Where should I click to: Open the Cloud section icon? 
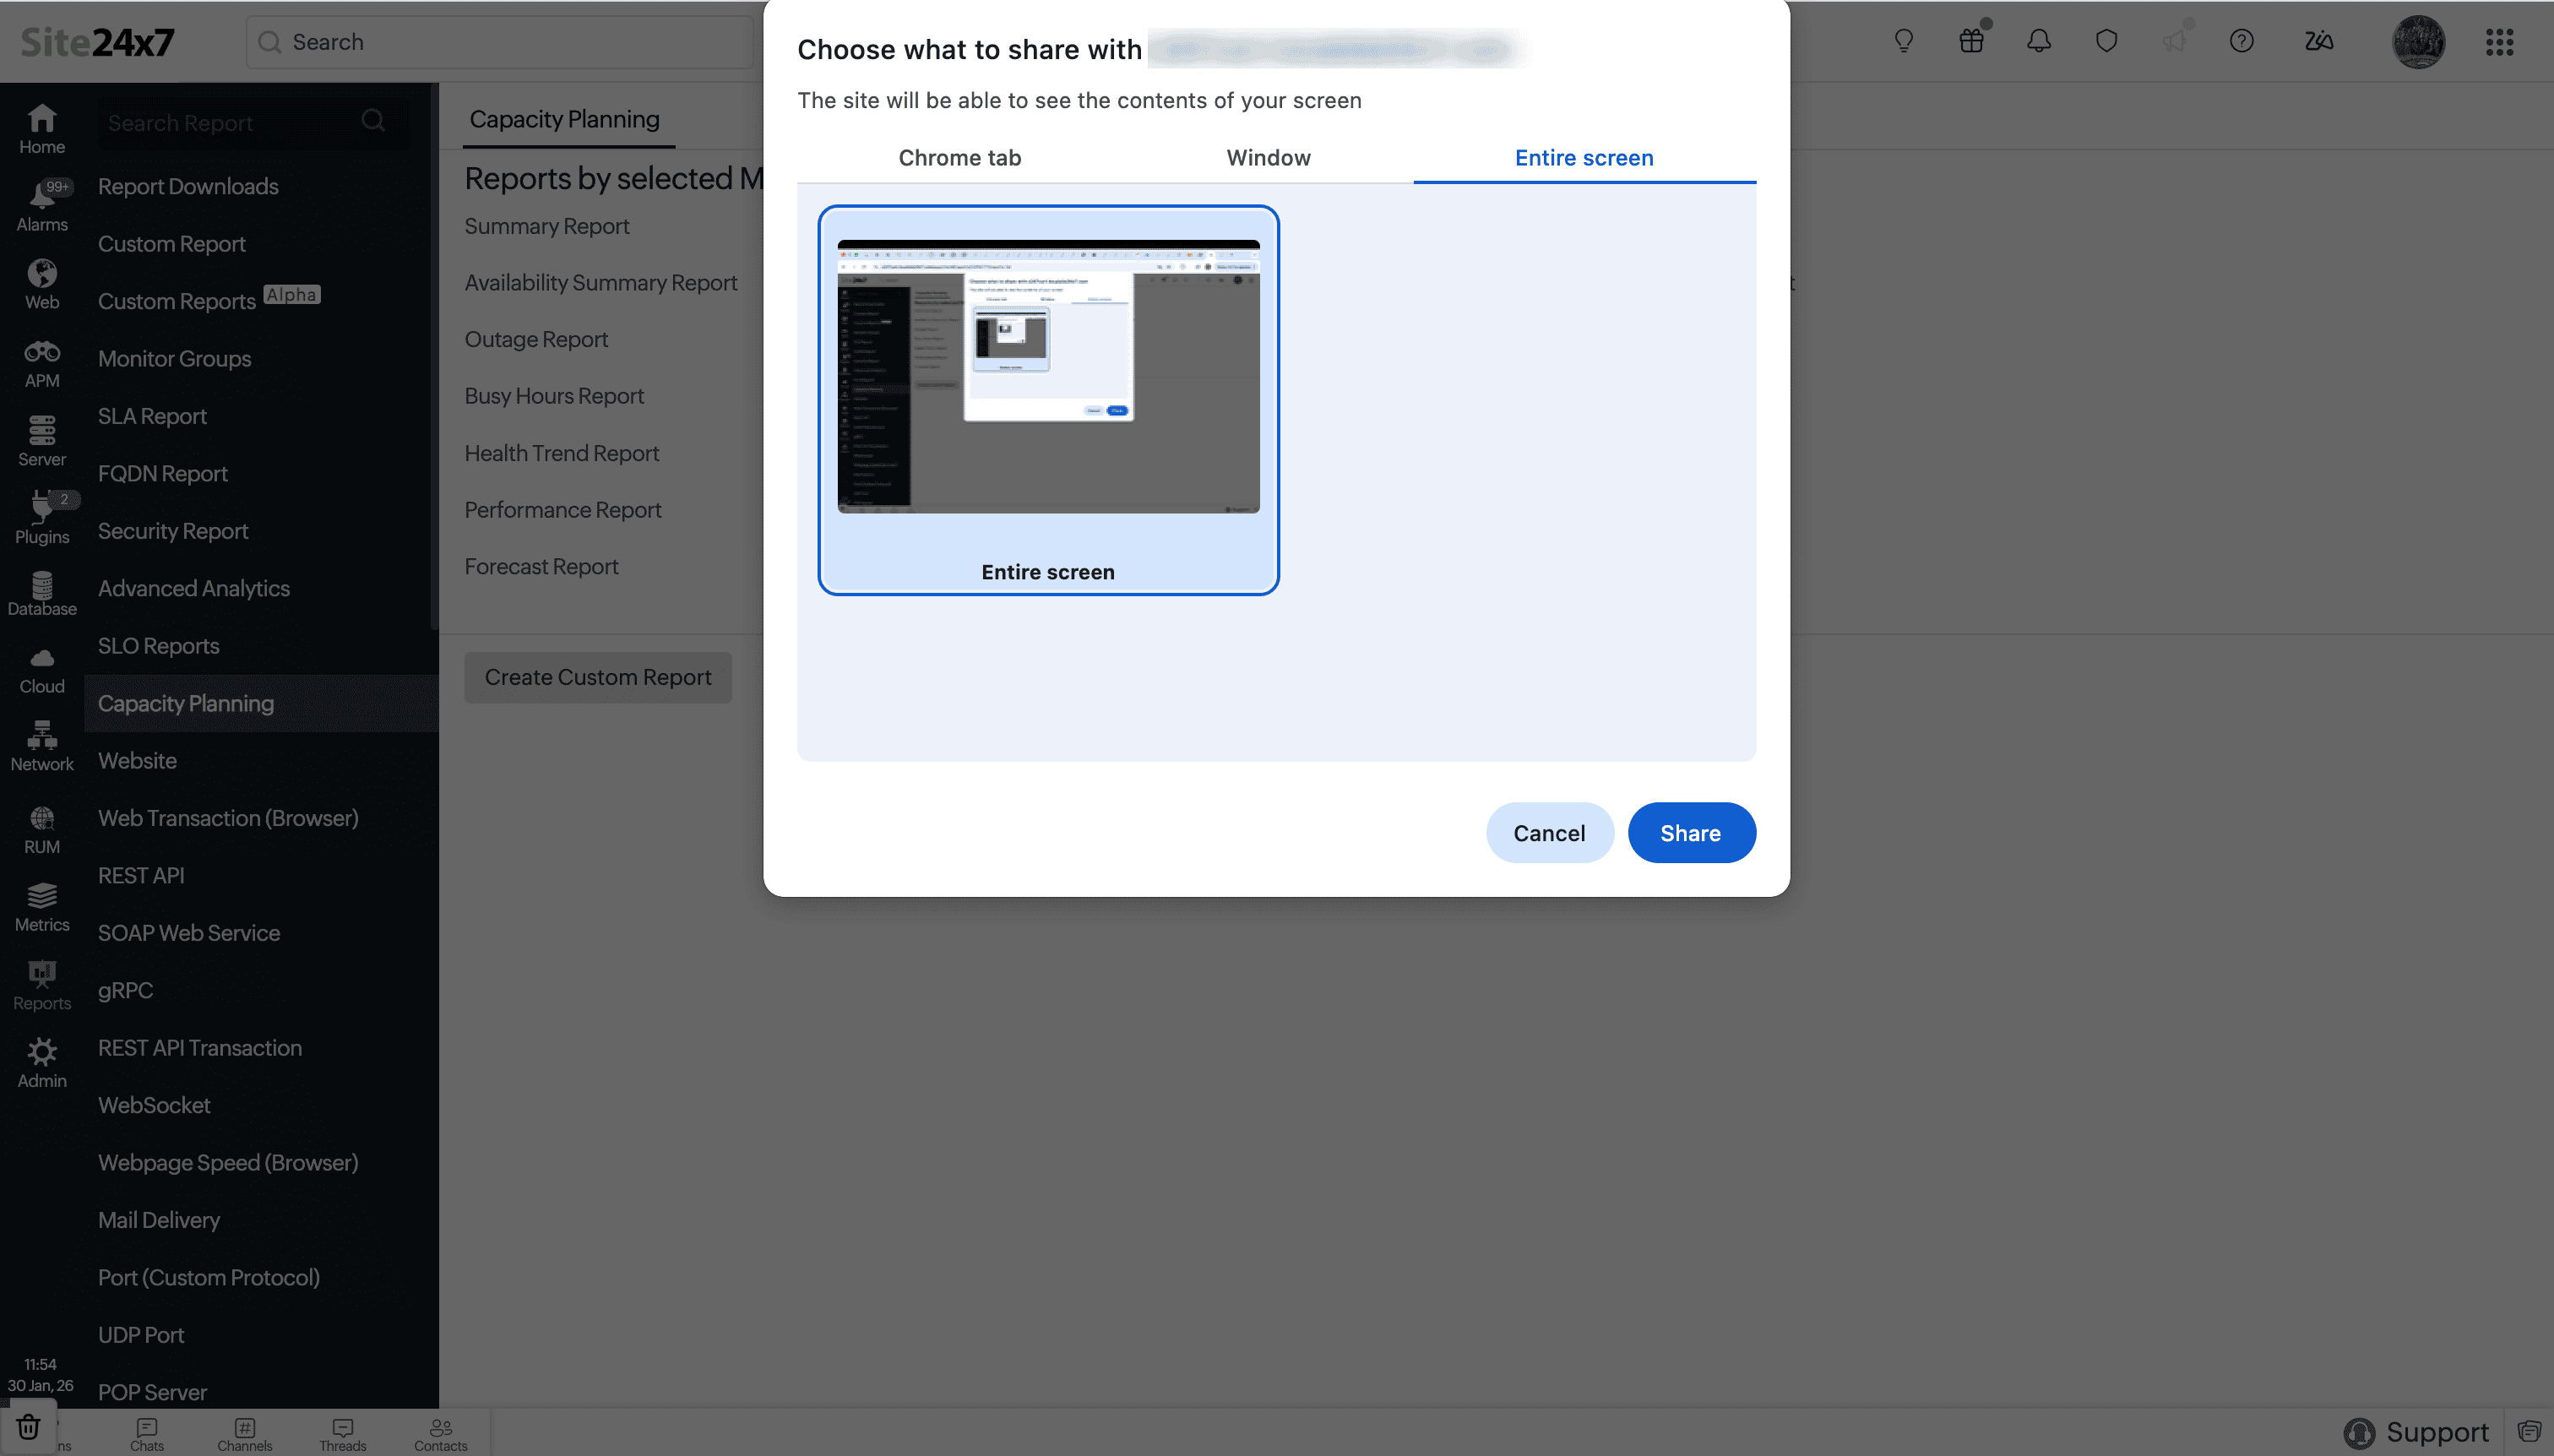point(41,669)
